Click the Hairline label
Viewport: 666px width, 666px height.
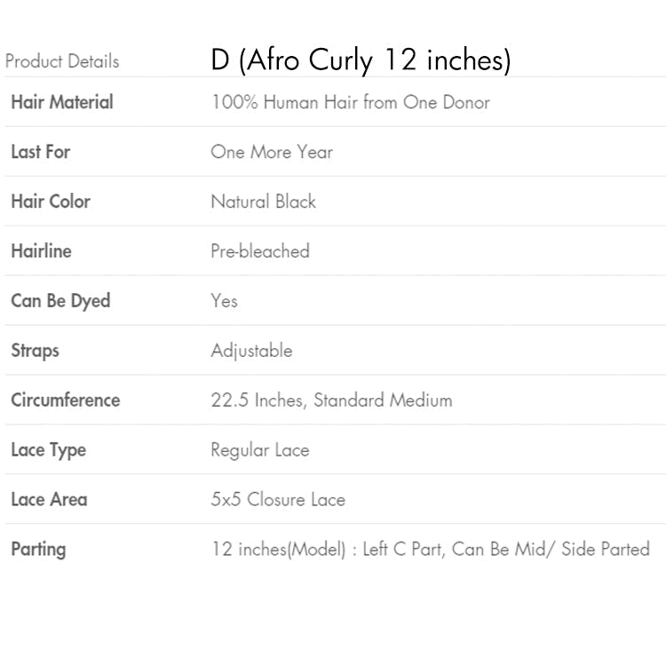[41, 251]
